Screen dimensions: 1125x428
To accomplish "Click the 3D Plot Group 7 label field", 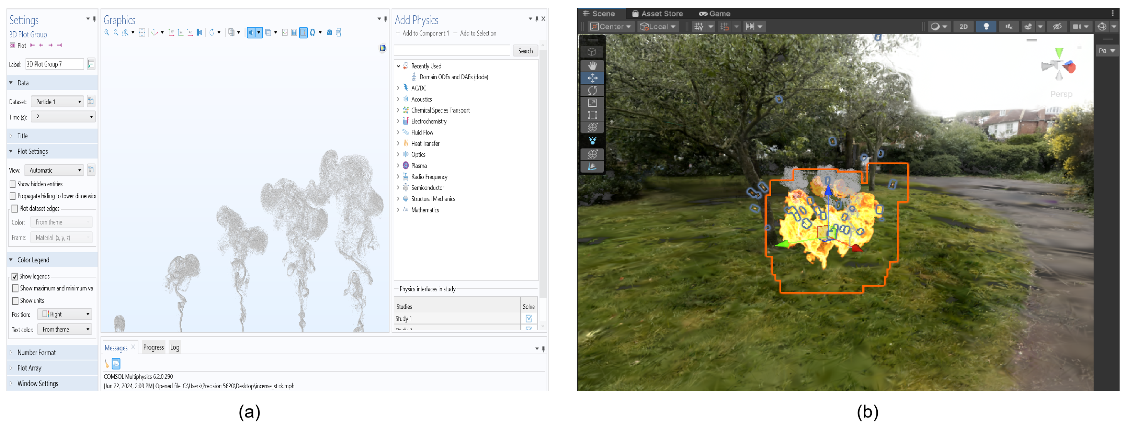I will click(x=54, y=64).
